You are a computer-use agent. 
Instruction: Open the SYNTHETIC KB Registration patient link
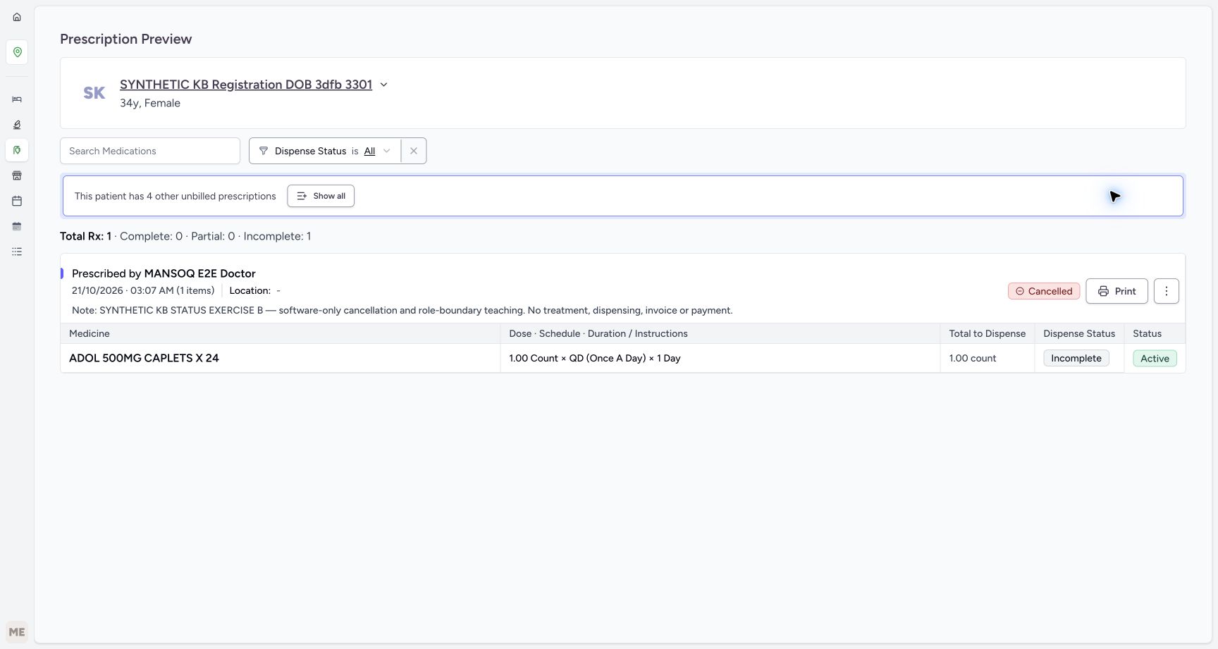[x=246, y=85]
